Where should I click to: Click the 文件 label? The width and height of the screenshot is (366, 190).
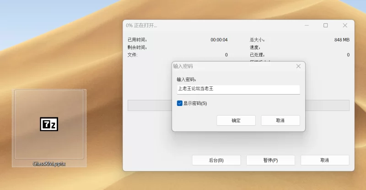[x=132, y=55]
